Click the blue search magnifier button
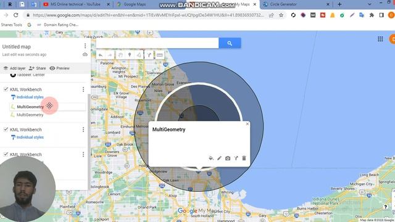 coord(230,43)
